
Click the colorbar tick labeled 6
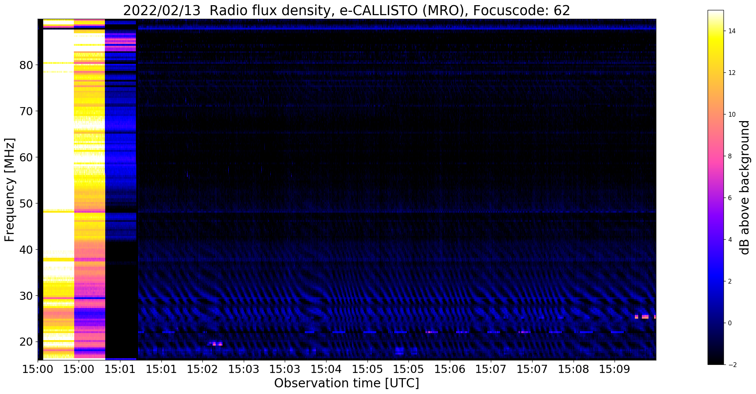(x=730, y=198)
